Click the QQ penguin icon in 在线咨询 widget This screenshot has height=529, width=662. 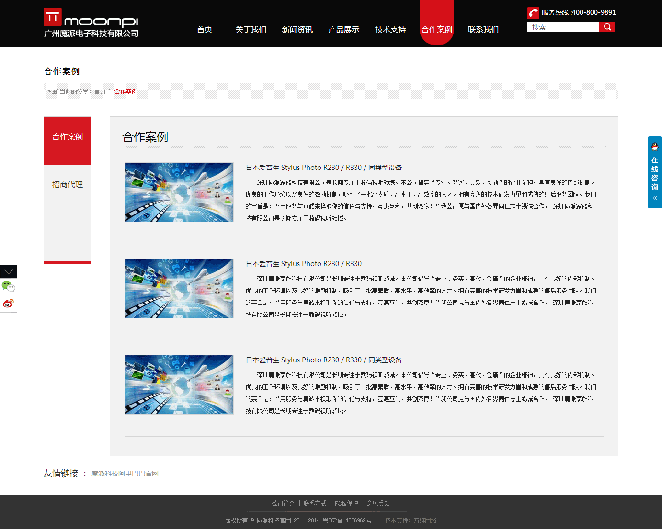click(x=655, y=146)
